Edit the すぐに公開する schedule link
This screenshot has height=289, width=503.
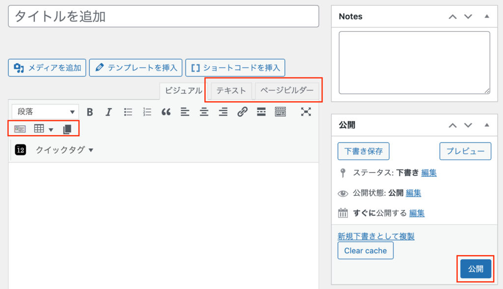tap(417, 213)
